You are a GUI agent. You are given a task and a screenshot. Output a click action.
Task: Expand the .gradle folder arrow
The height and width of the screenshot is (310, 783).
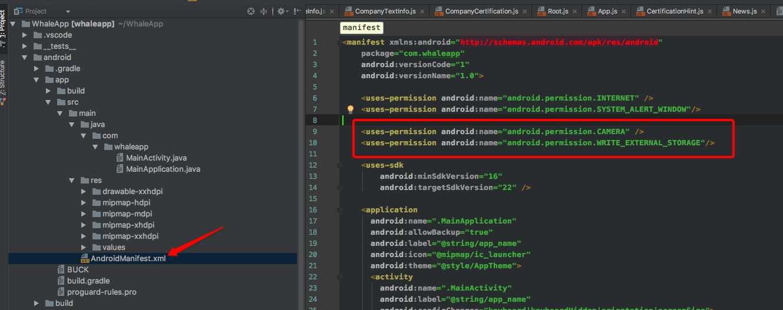tap(36, 69)
